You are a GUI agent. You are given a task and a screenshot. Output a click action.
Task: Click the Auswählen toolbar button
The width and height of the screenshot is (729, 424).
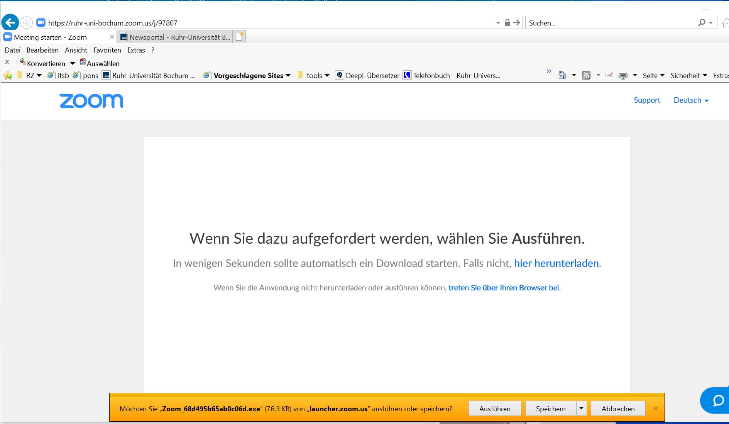100,63
